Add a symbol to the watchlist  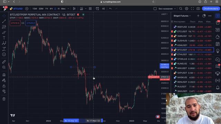pyautogui.click(x=198, y=16)
